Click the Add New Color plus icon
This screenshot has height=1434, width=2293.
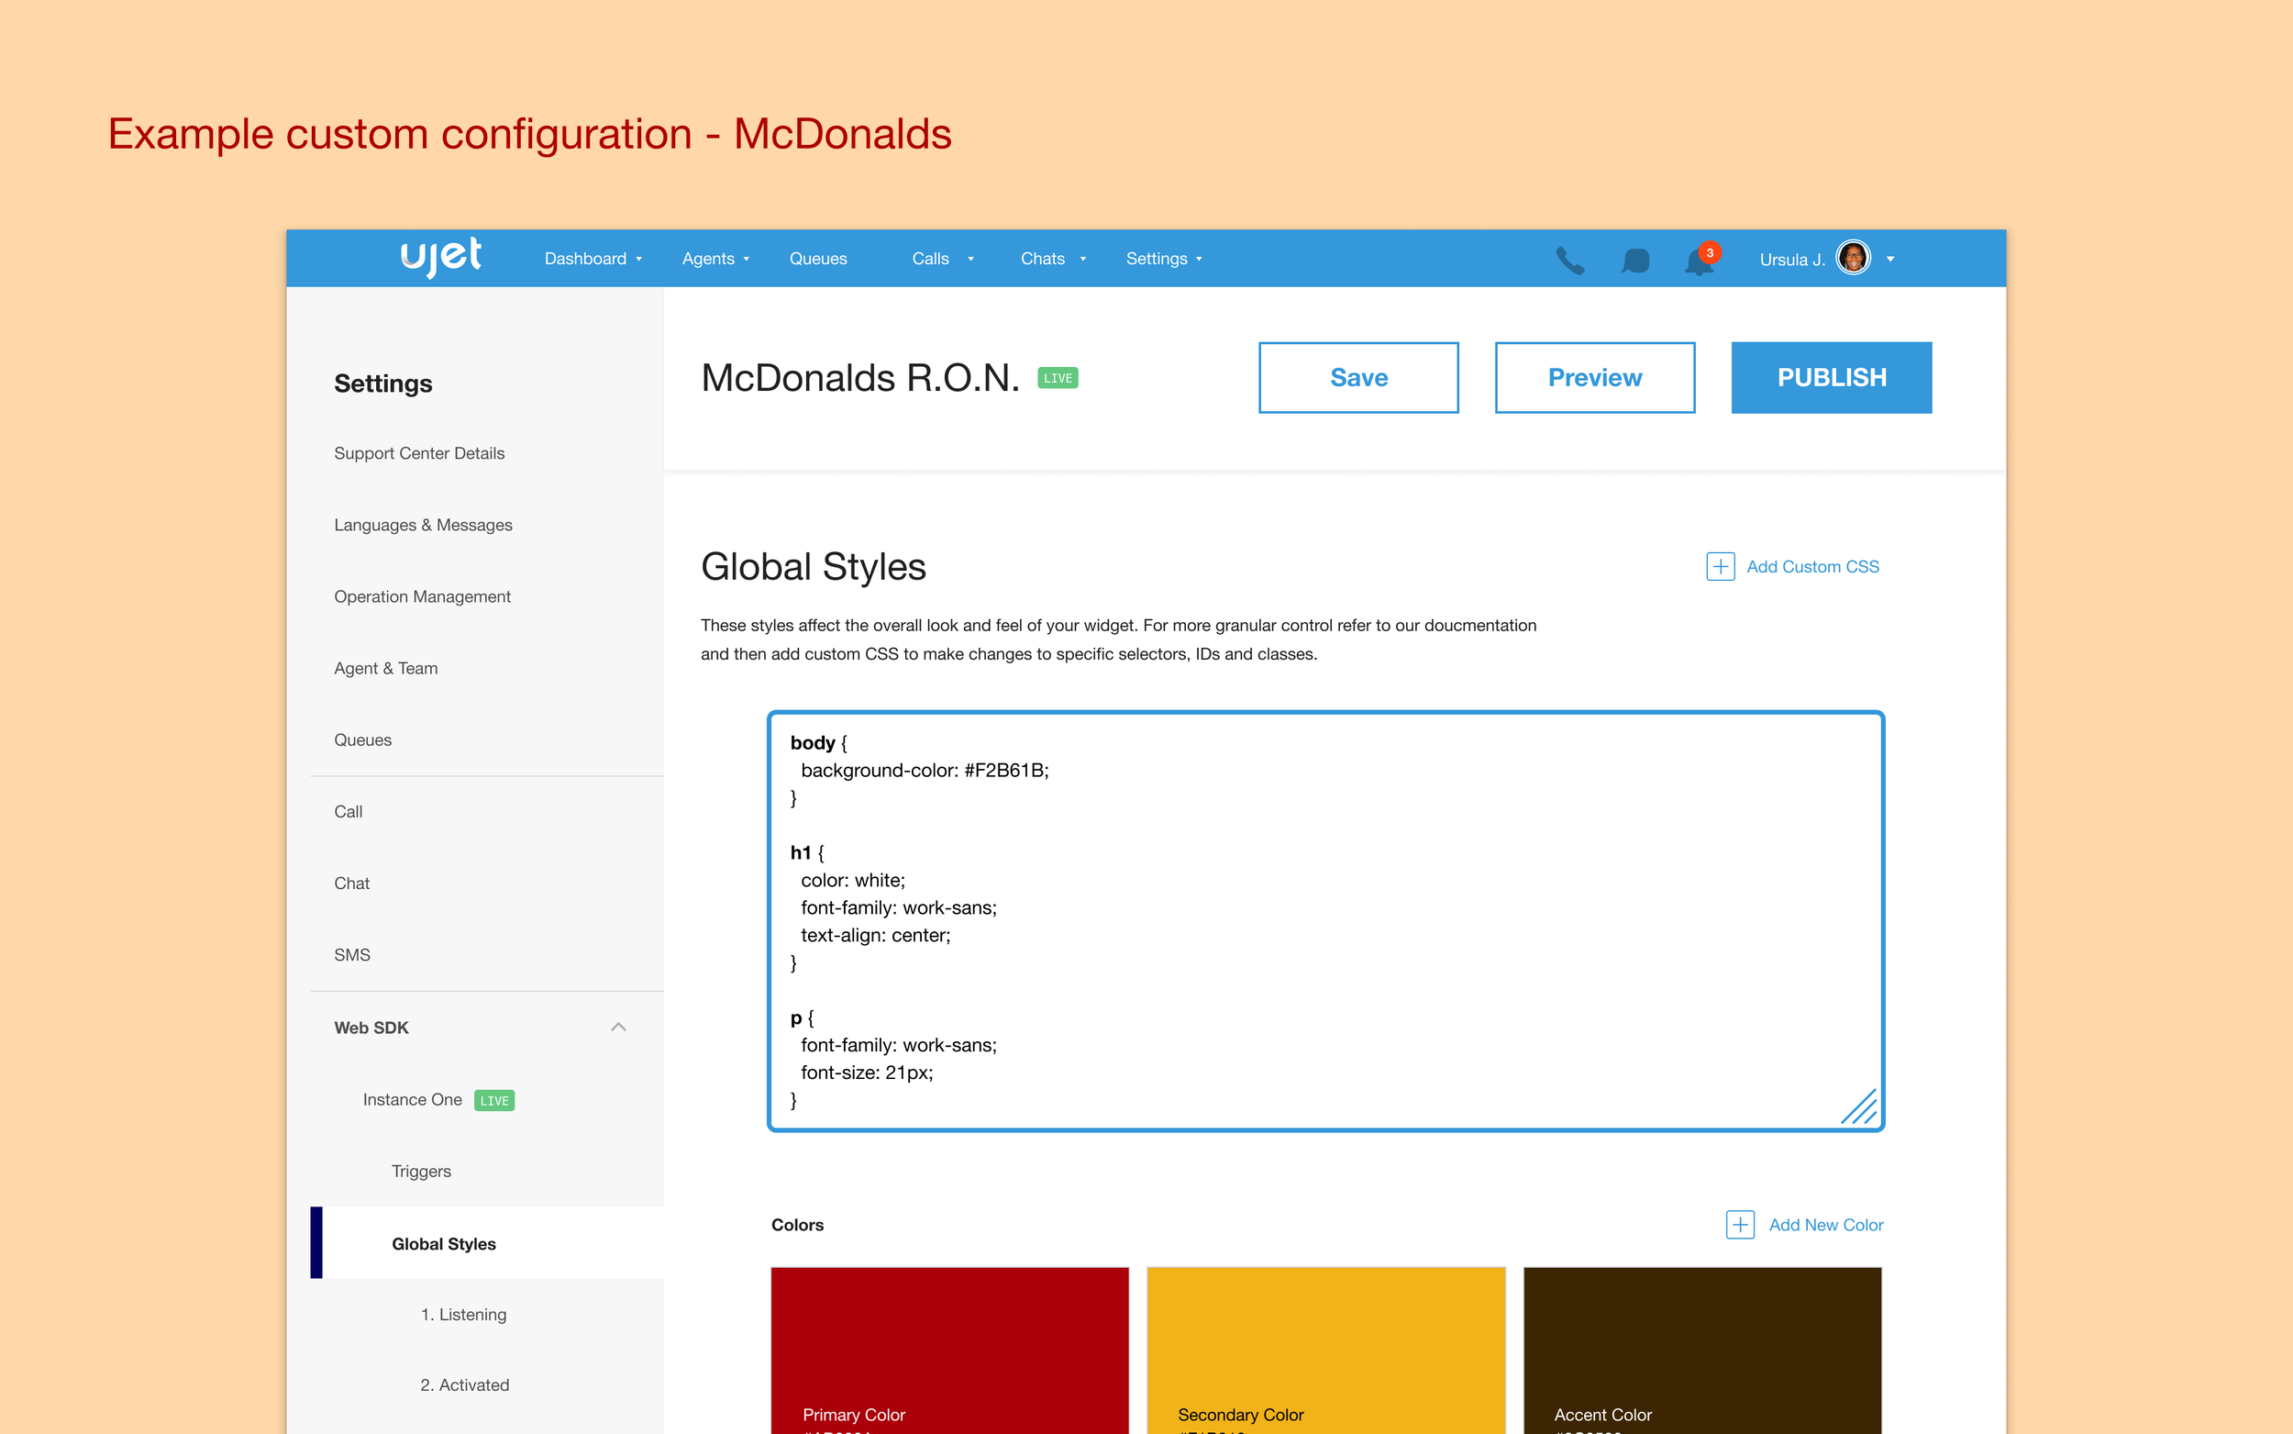tap(1740, 1225)
